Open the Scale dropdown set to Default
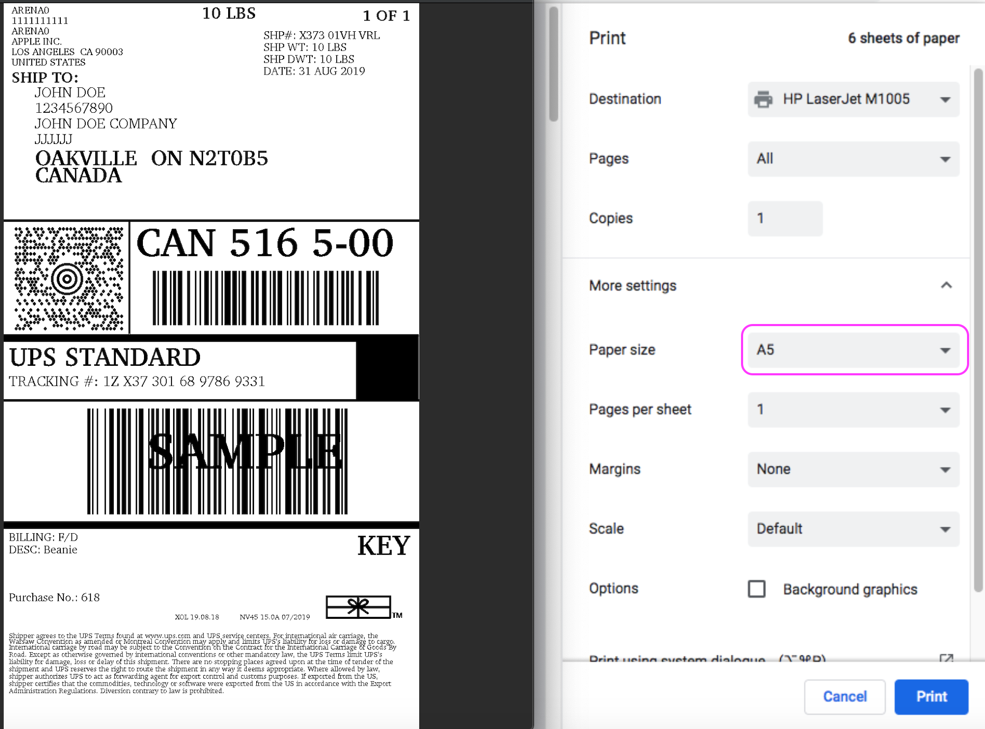 [x=853, y=528]
